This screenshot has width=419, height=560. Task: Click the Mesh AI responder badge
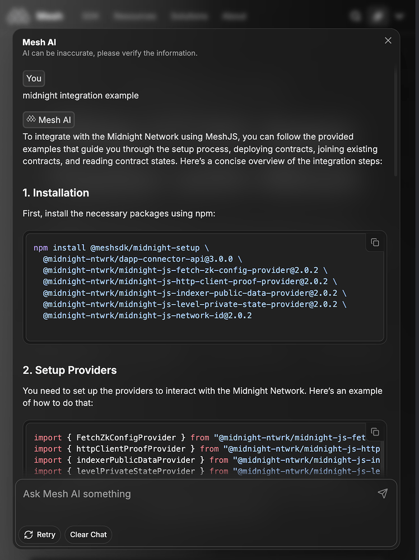pyautogui.click(x=49, y=120)
